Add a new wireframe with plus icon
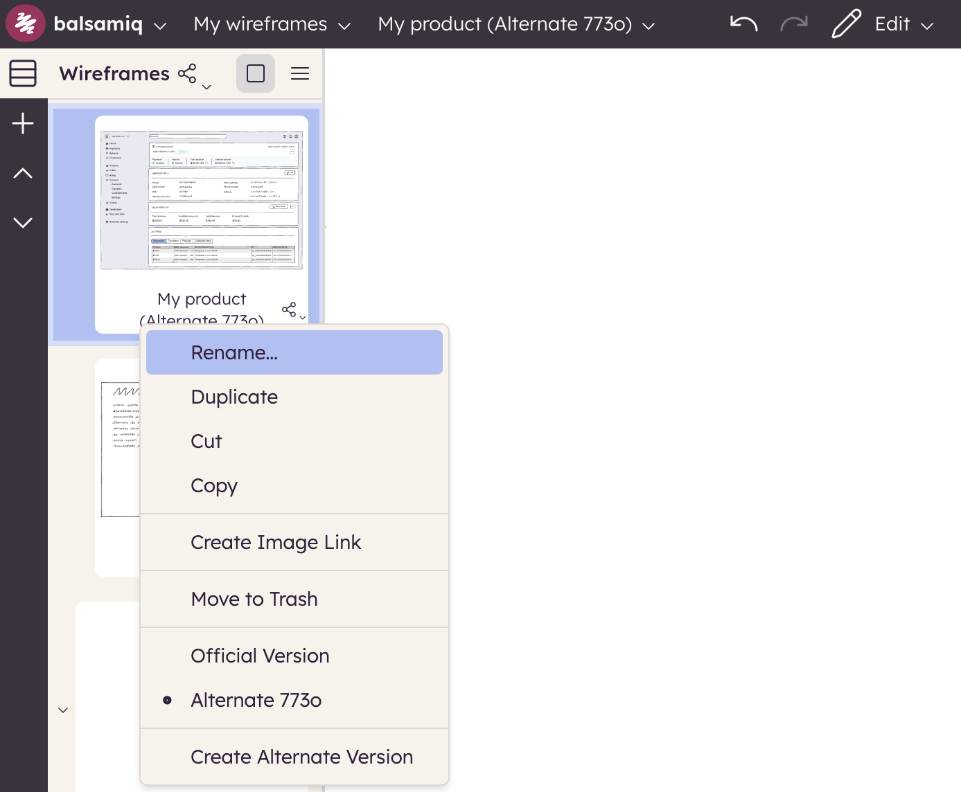The height and width of the screenshot is (792, 961). click(x=23, y=123)
